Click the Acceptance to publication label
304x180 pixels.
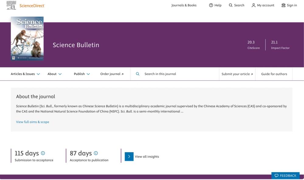coord(89,160)
